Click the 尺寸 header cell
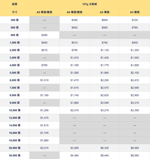The height and width of the screenshot is (159, 150). [15, 12]
